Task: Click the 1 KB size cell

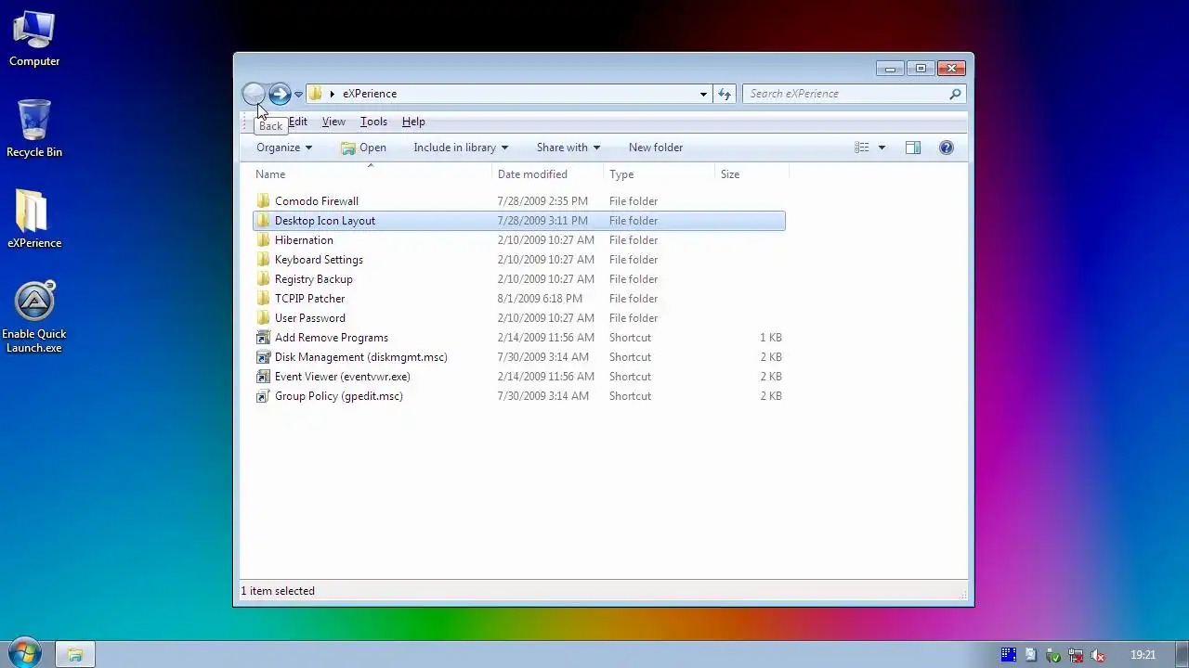Action: [771, 338]
